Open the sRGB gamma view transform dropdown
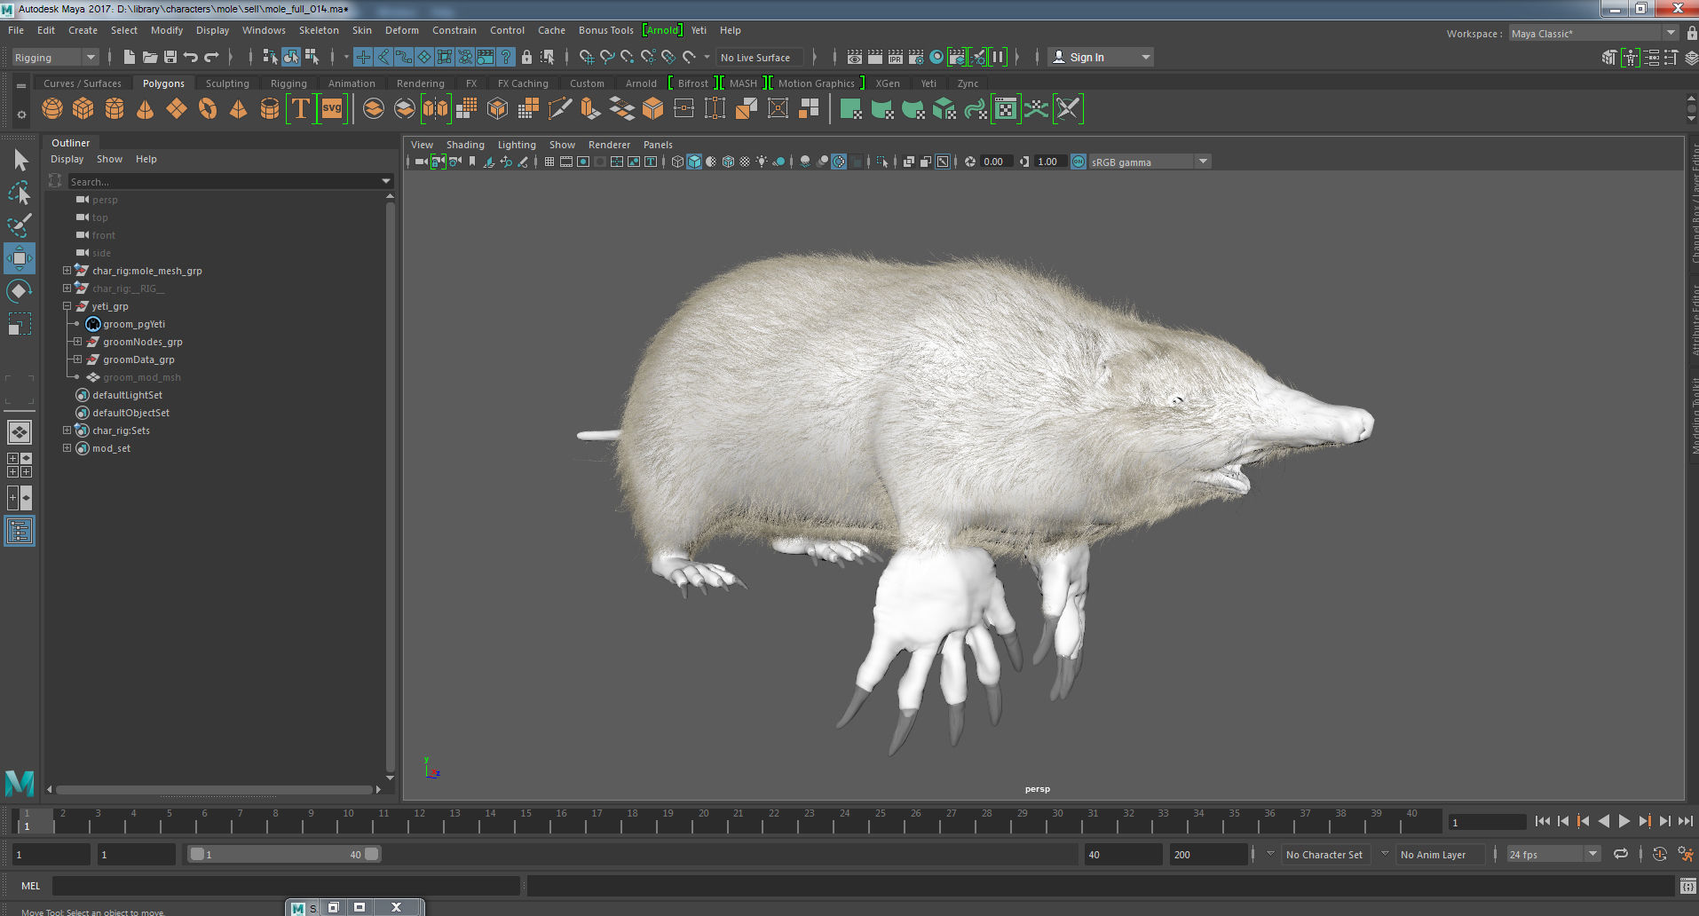The height and width of the screenshot is (916, 1699). [1150, 162]
